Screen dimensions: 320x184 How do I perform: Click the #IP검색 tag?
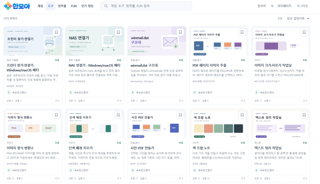click(x=20, y=86)
